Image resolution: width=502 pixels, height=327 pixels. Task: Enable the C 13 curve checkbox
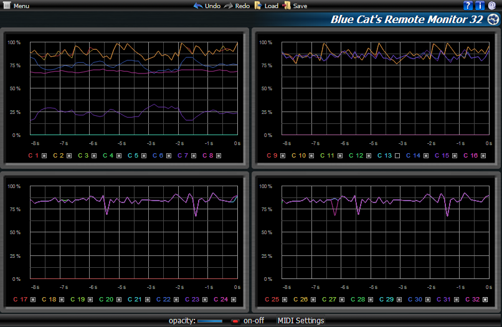[397, 155]
